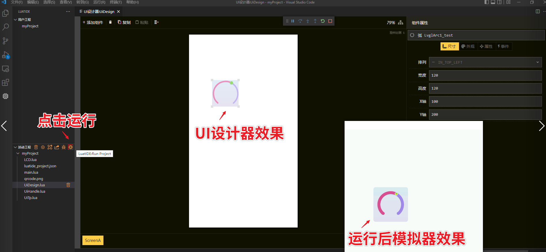
Task: Delete selected component via toolbar trash icon
Action: click(x=110, y=22)
